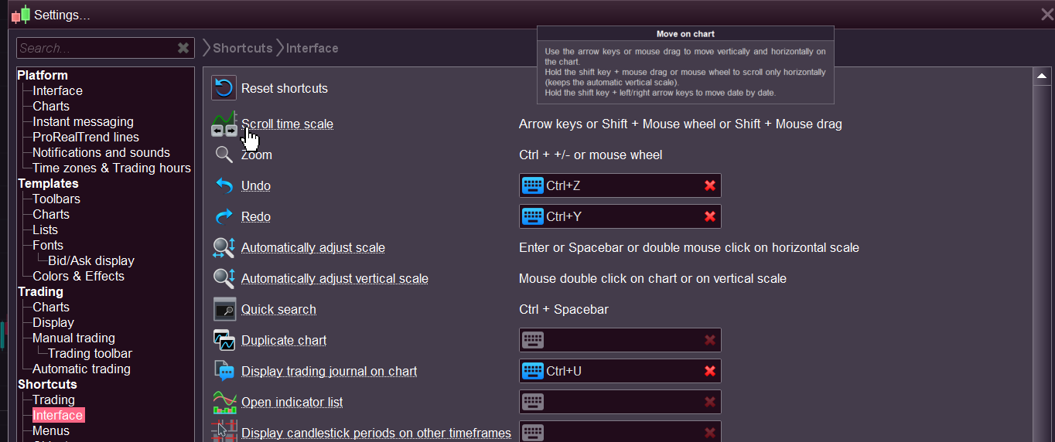Viewport: 1055px width, 442px height.
Task: Click the Automatically adjust vertical scale link
Action: tap(334, 278)
